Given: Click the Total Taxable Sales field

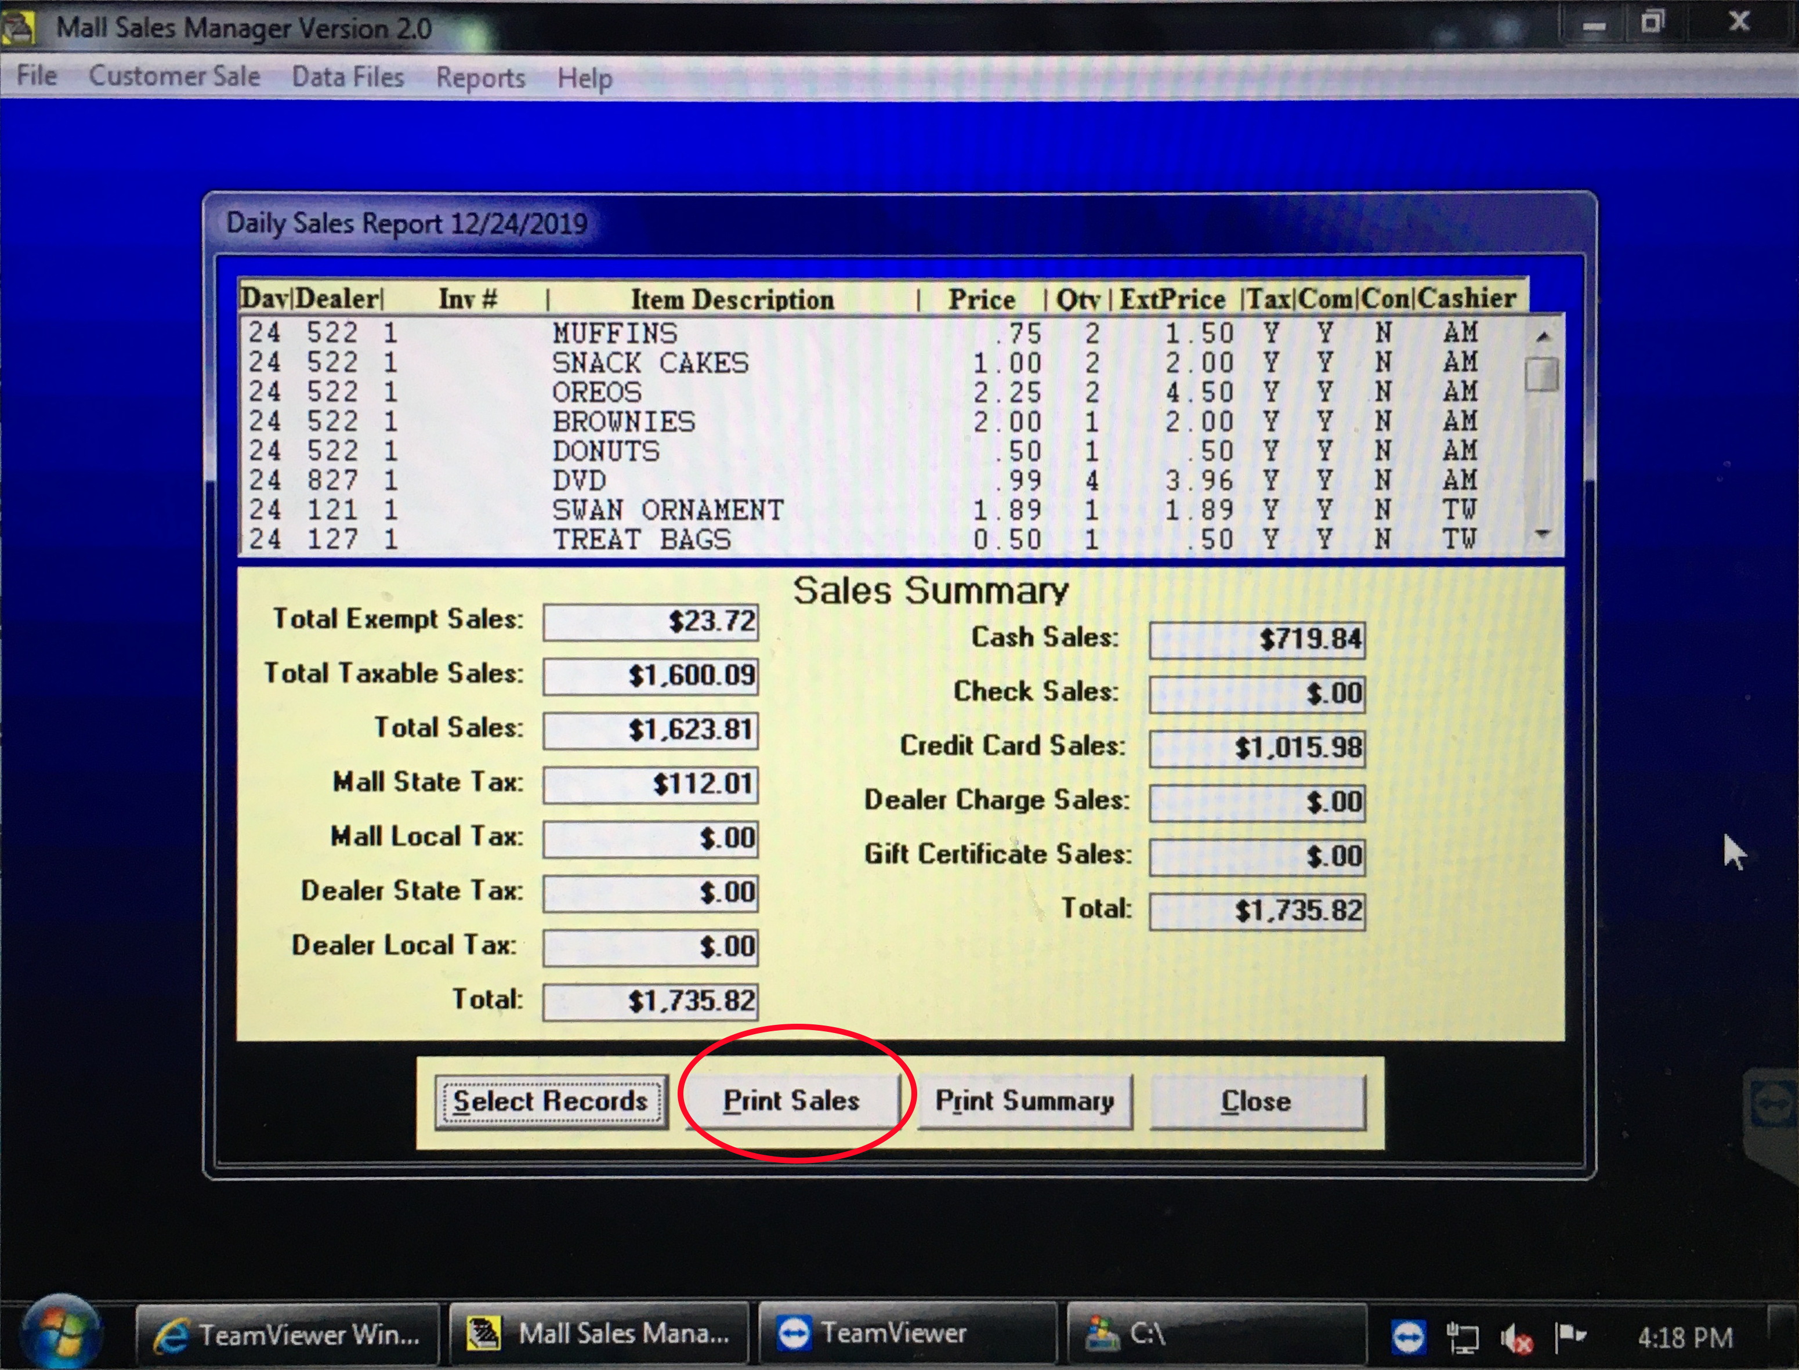Looking at the screenshot, I should [651, 676].
